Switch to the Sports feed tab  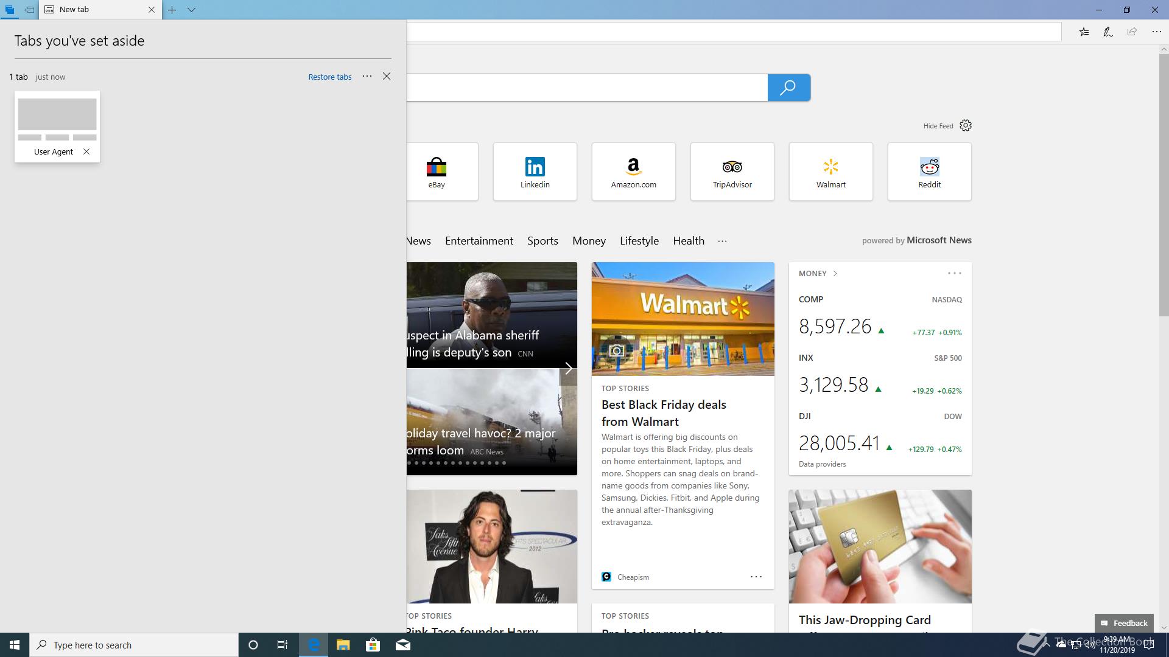[542, 241]
